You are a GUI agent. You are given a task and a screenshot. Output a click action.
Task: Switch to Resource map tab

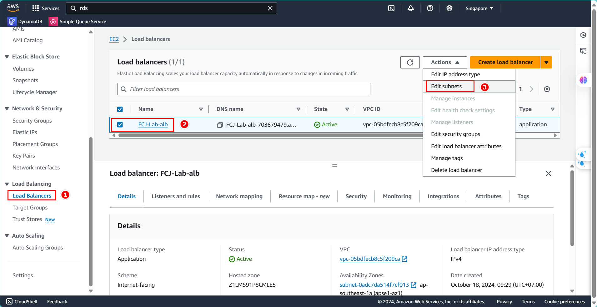(x=304, y=196)
